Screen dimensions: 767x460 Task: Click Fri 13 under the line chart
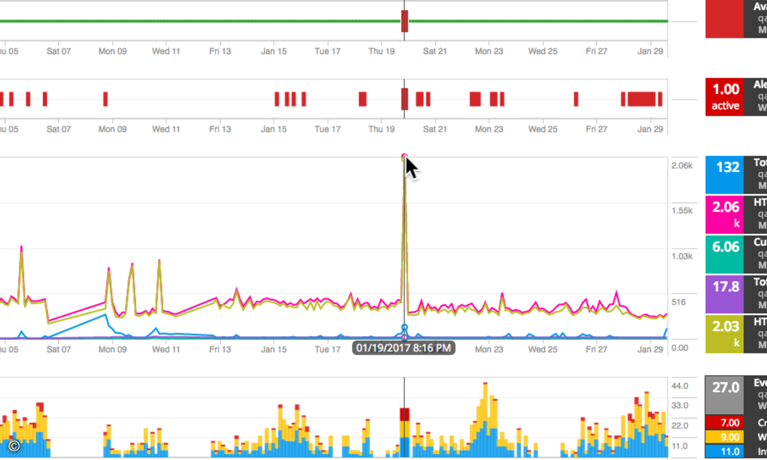click(x=220, y=349)
